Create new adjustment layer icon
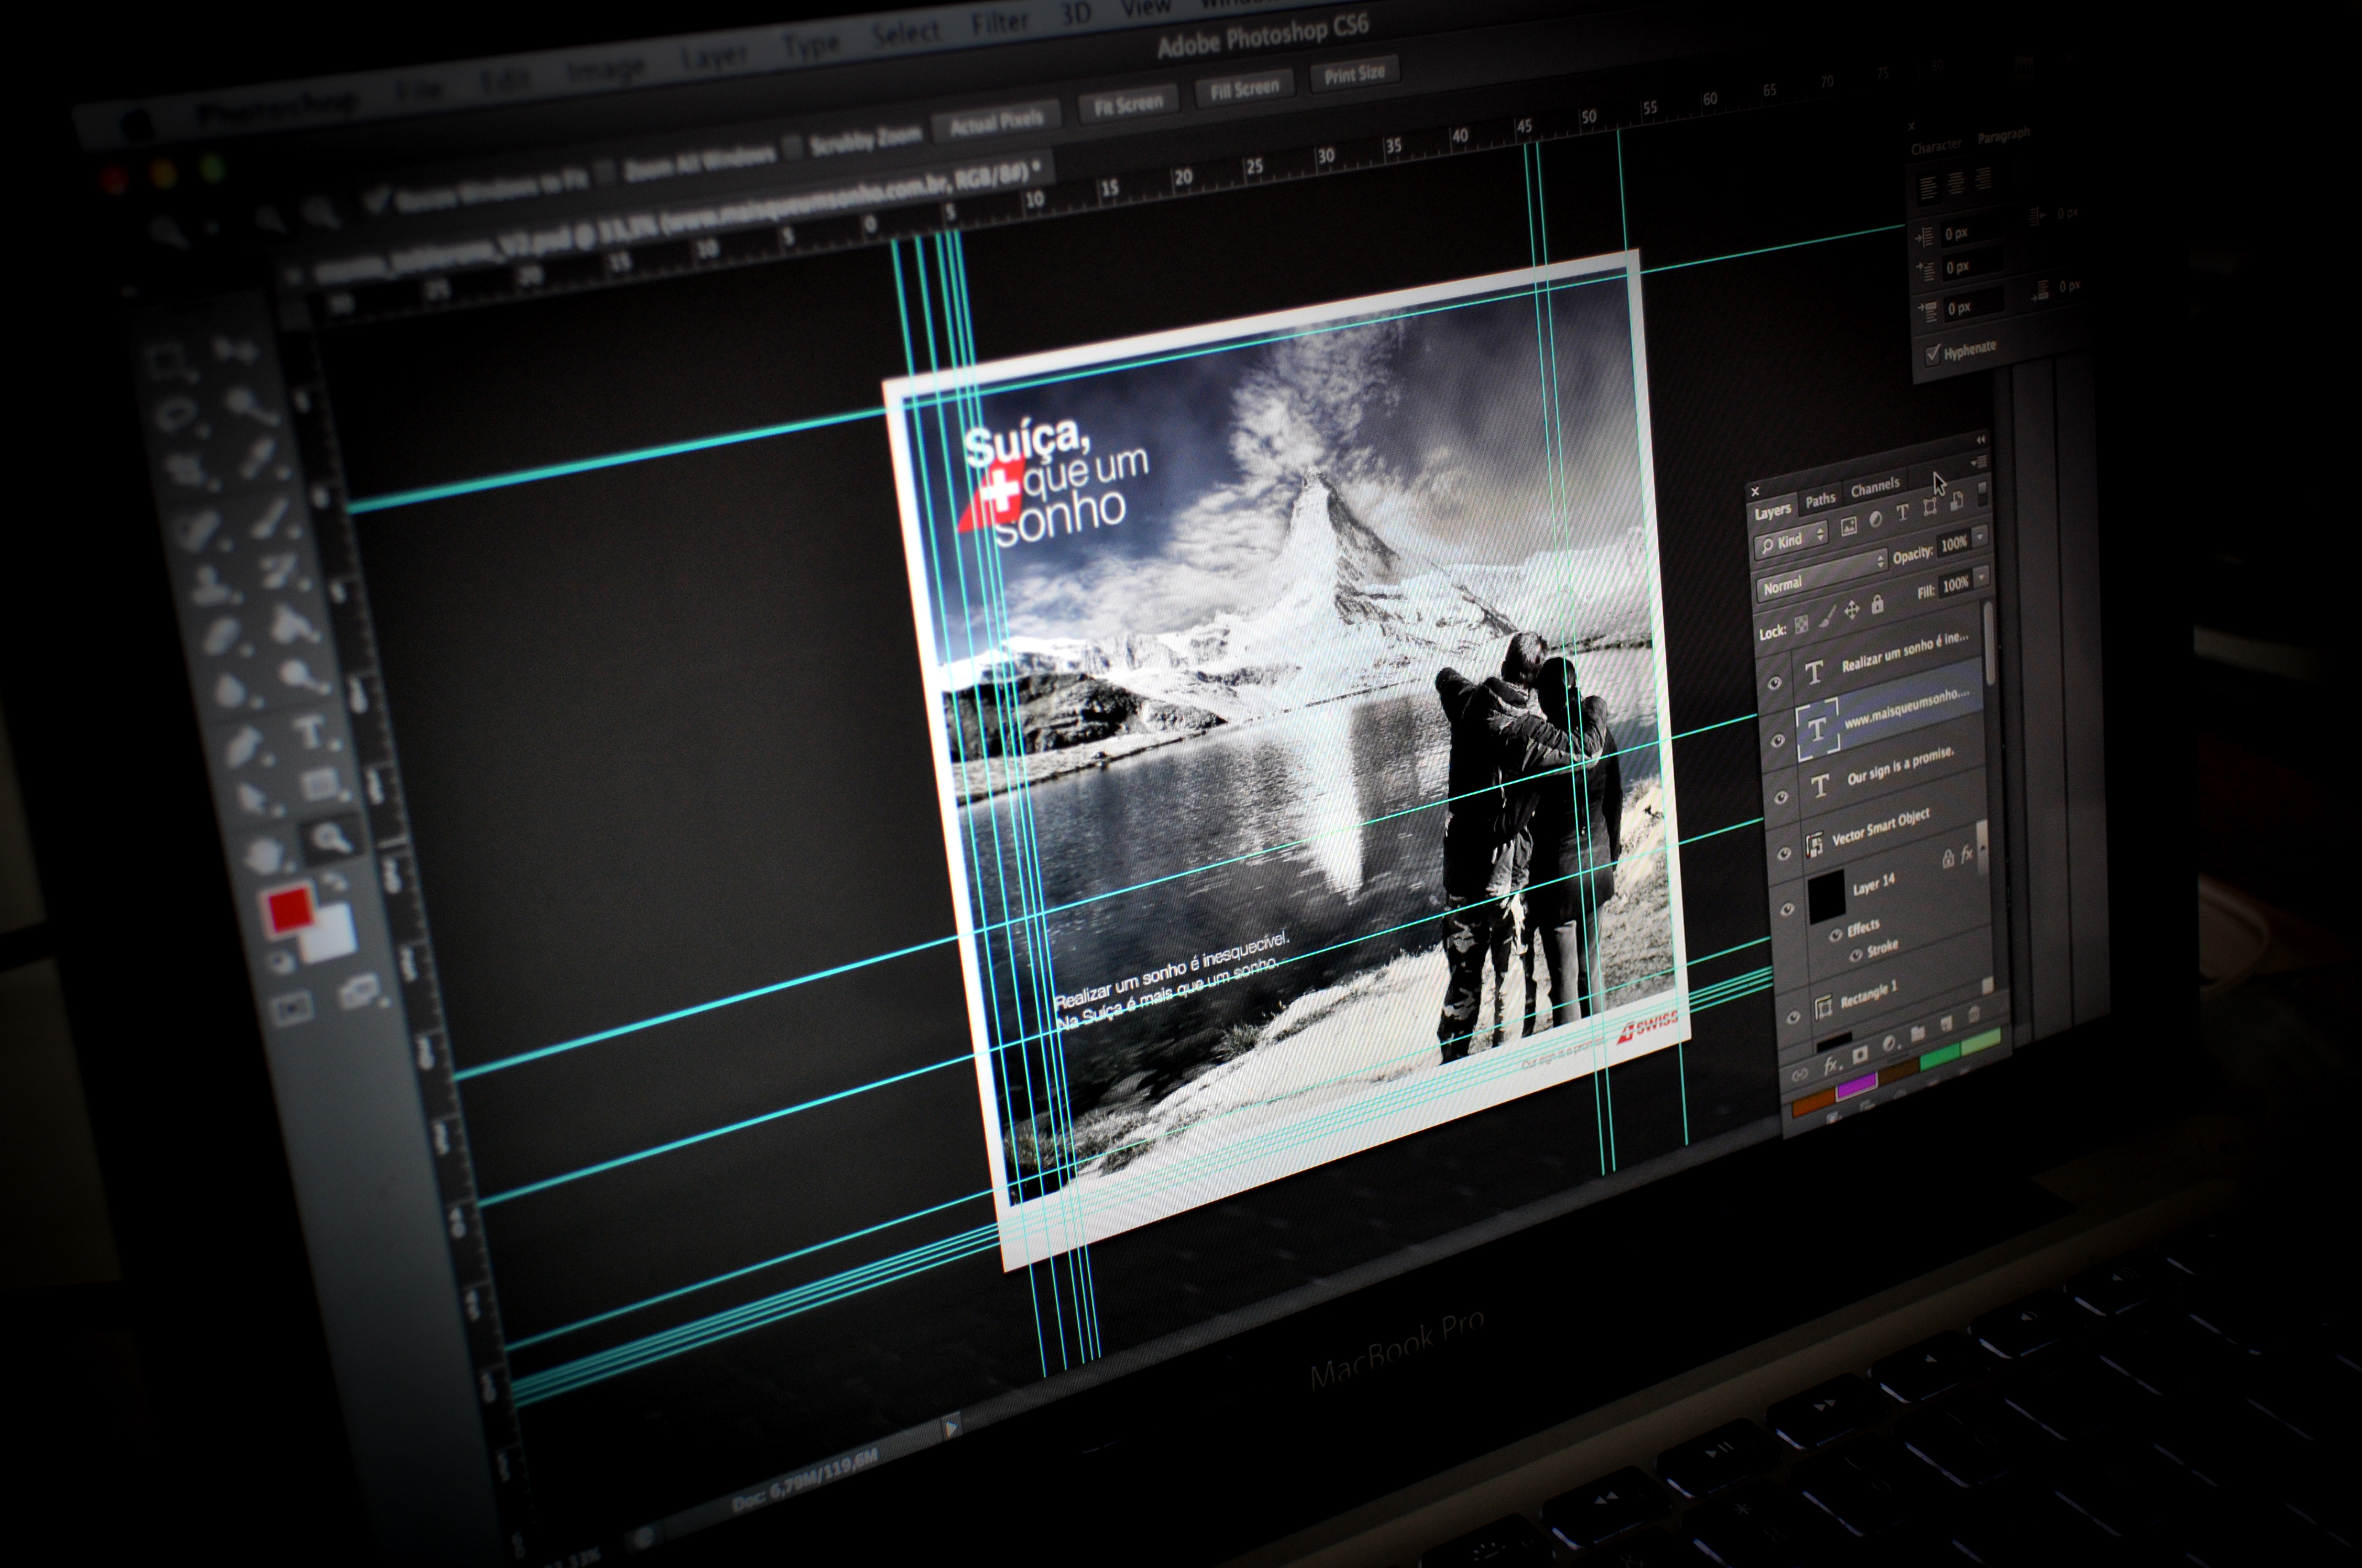Image resolution: width=2362 pixels, height=1568 pixels. pos(1890,1042)
